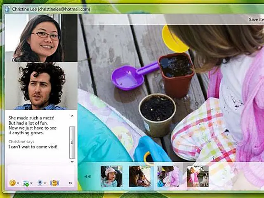Click the curly-haired man's display picture

tap(41, 86)
